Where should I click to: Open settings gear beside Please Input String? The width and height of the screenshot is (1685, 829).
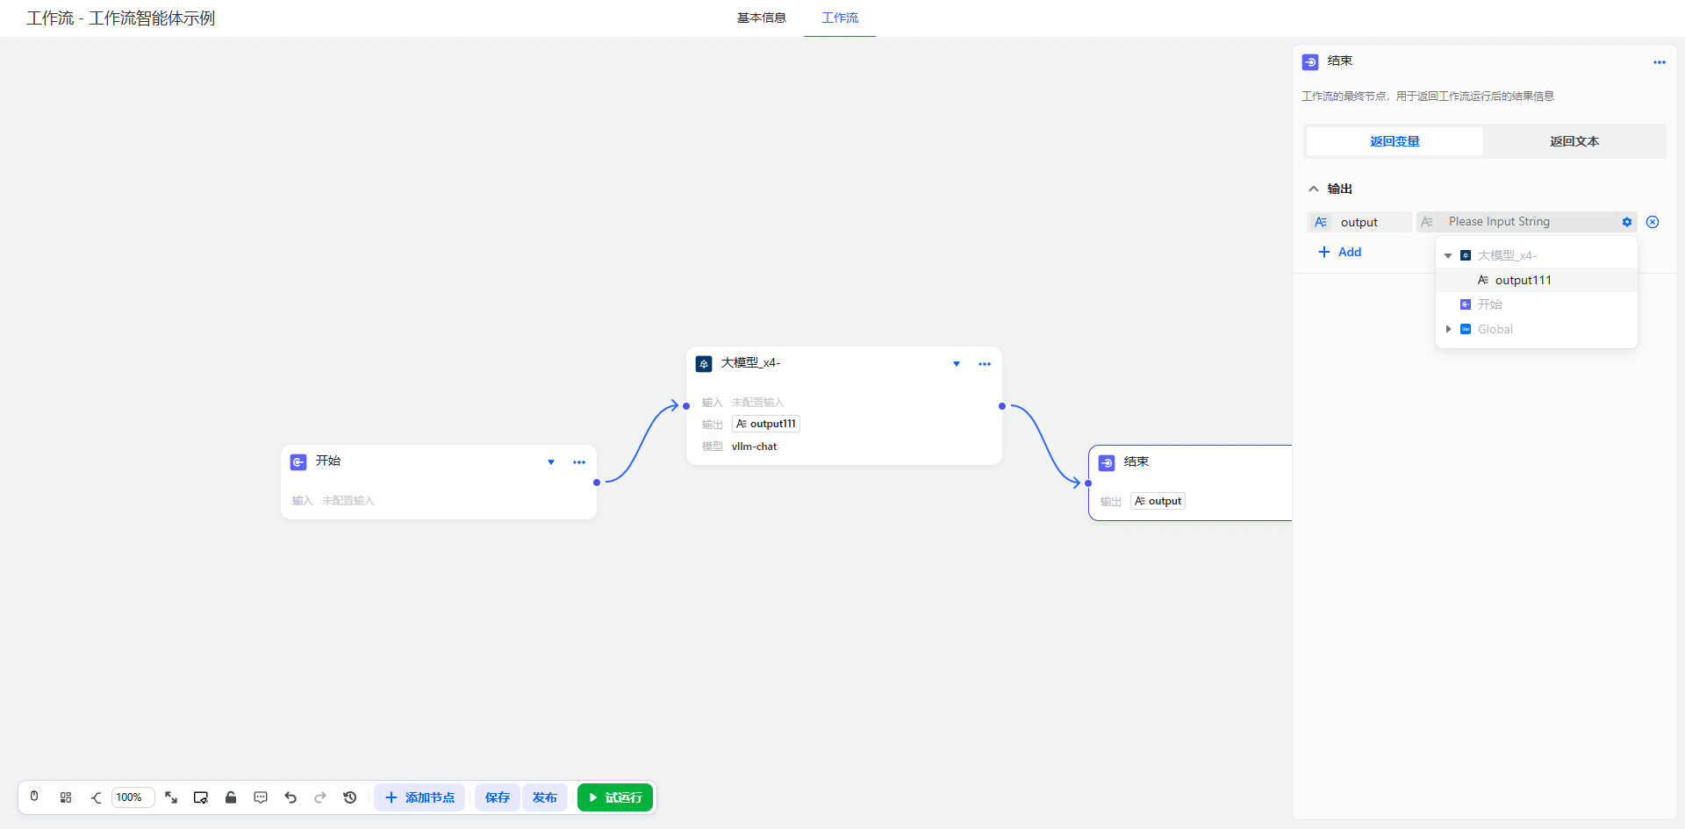(1627, 222)
